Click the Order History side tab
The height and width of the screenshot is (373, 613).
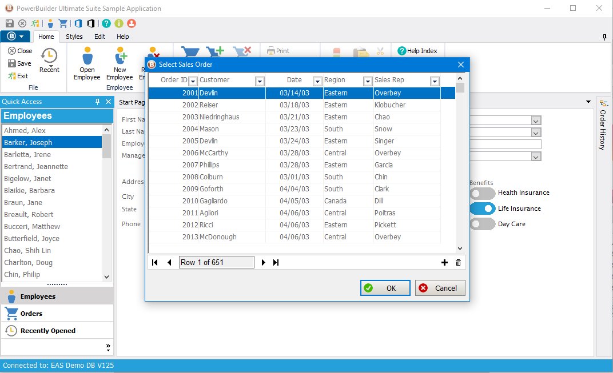click(x=603, y=125)
